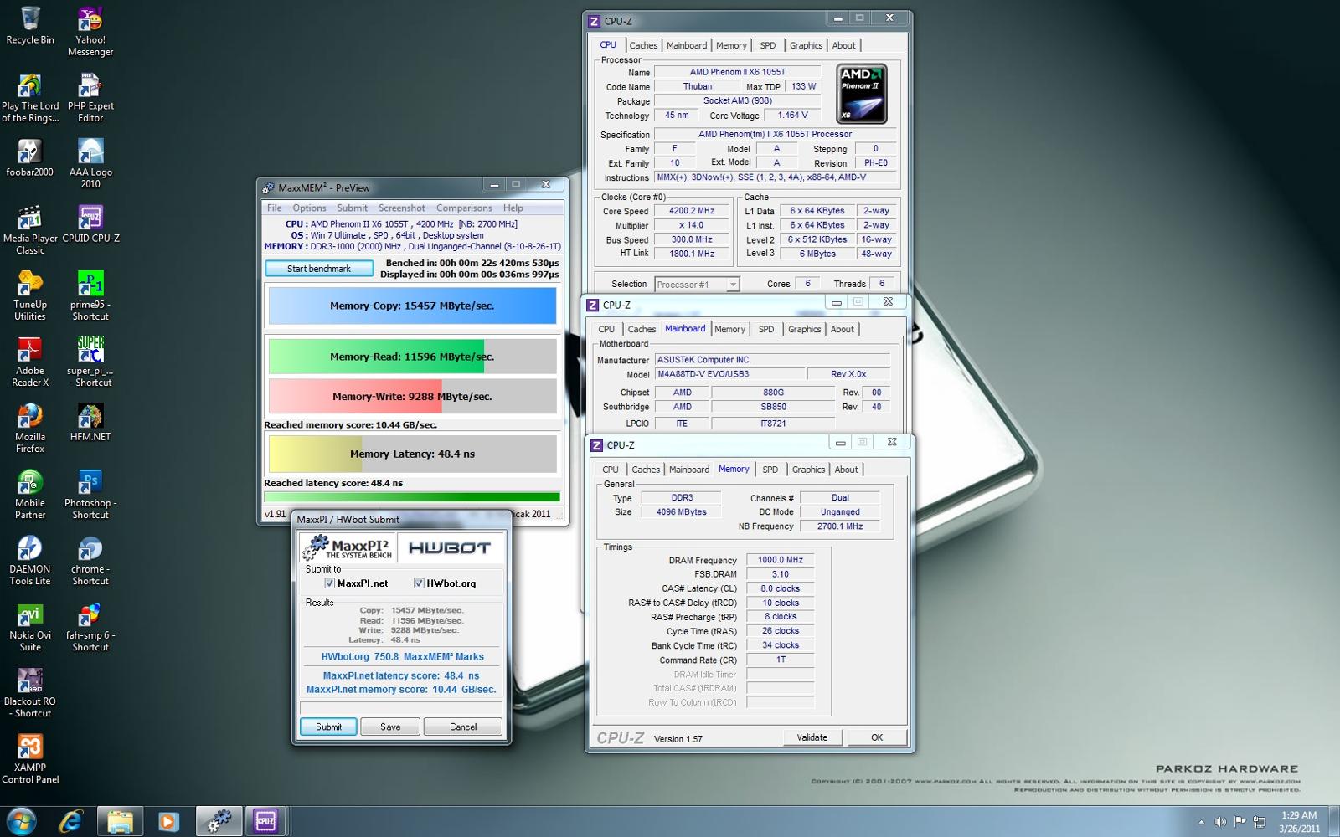1340x837 pixels.
Task: Open XAMPP Control Panel icon
Action: pos(30,759)
